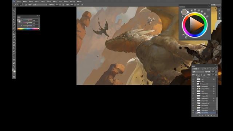The width and height of the screenshot is (233, 131).
Task: Open the Image menu
Action: tap(31, 1)
